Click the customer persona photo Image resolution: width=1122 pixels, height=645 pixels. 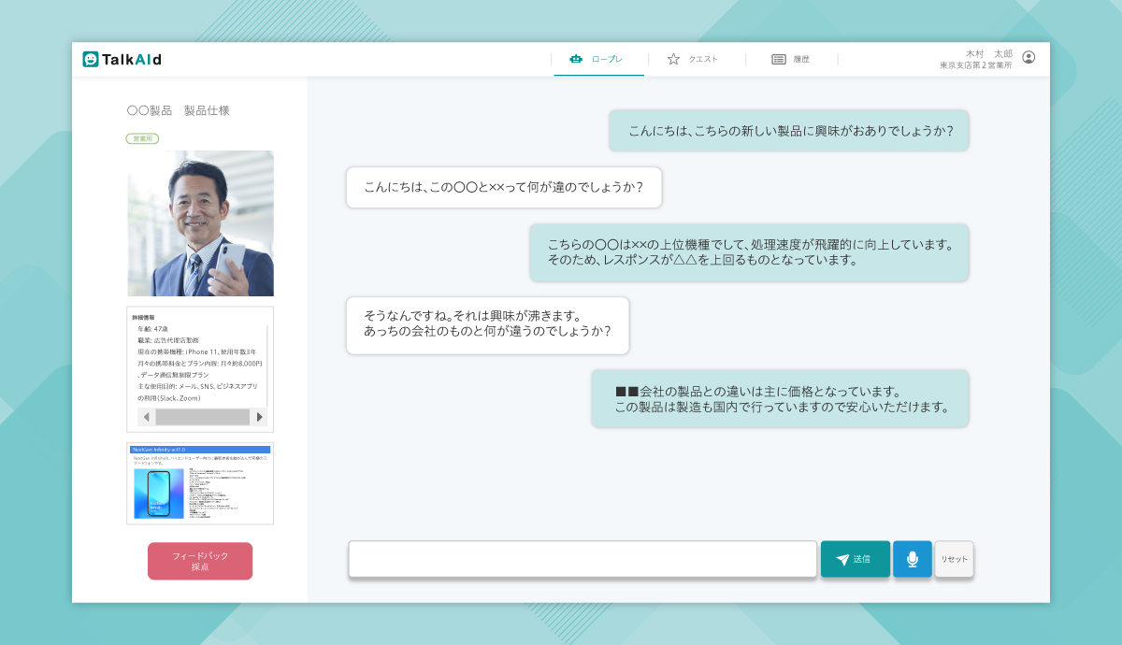pyautogui.click(x=200, y=223)
